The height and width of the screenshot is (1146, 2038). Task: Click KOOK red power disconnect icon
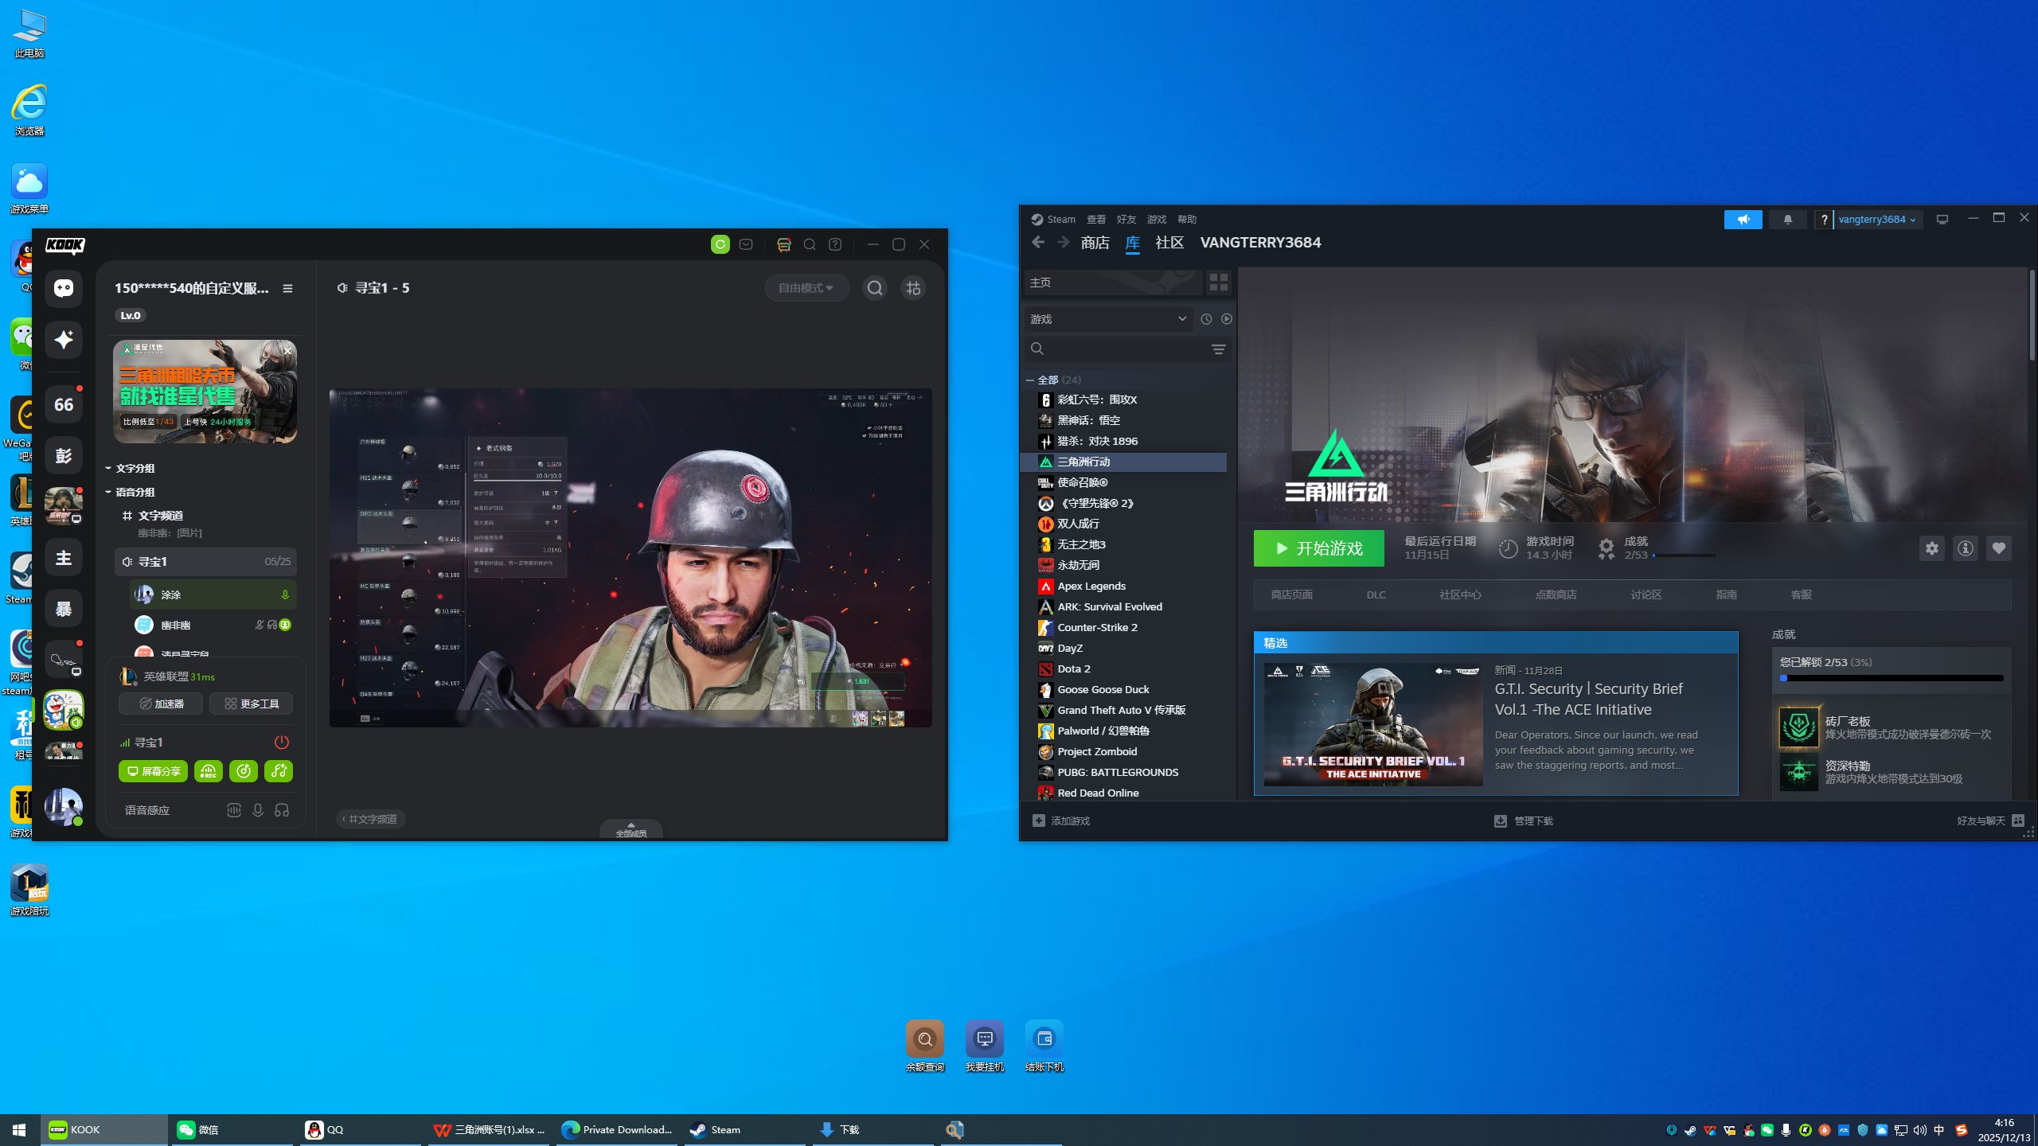(x=281, y=742)
